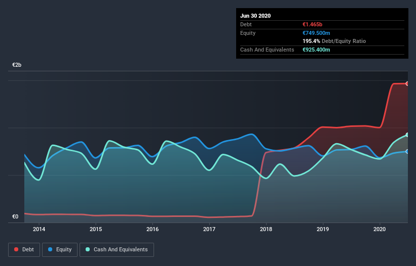This screenshot has width=416, height=266.
Task: Toggle Cash And Equivalents legend button
Action: click(117, 250)
